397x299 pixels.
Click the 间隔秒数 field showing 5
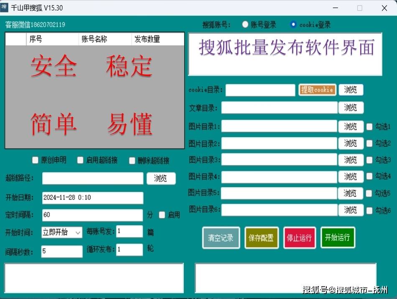click(x=62, y=251)
